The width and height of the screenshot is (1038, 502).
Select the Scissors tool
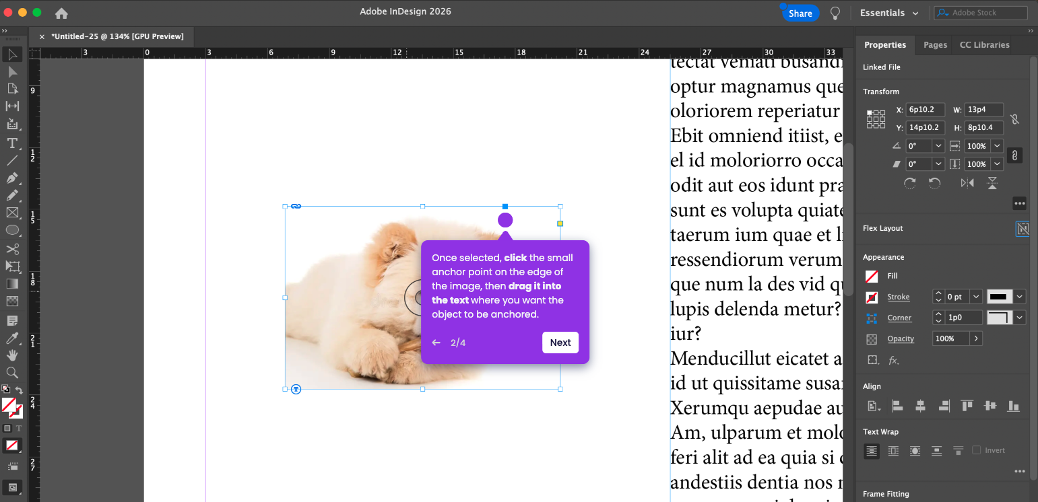point(12,249)
